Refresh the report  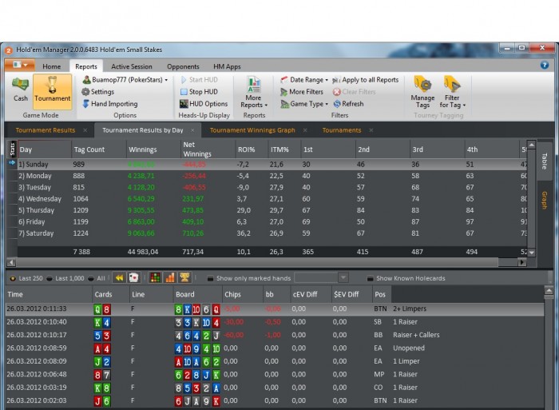tap(348, 104)
